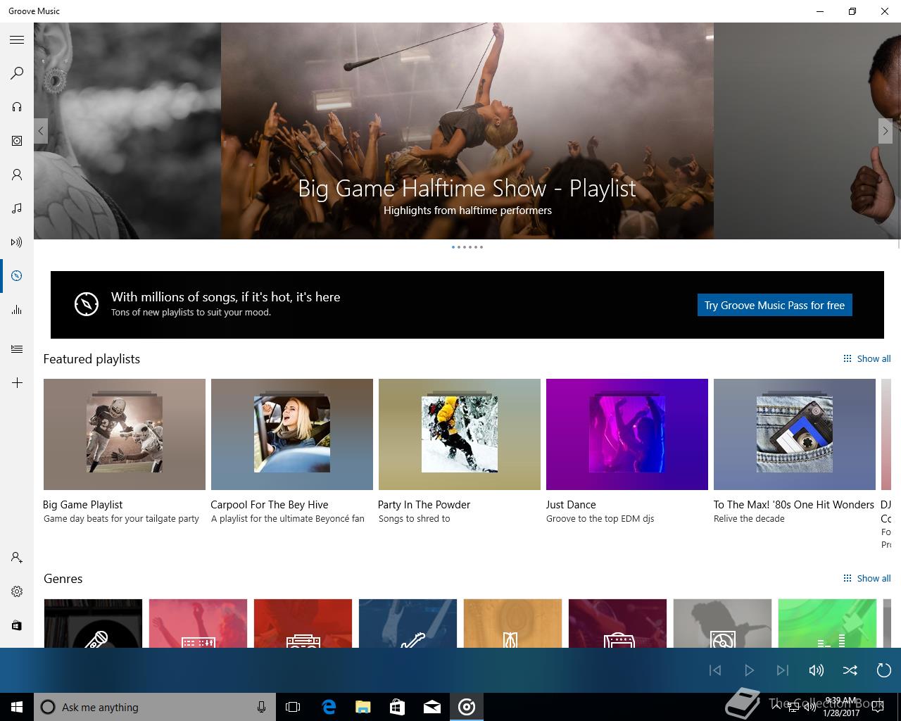This screenshot has height=721, width=901.
Task: Open the Songs music note icon
Action: [17, 208]
